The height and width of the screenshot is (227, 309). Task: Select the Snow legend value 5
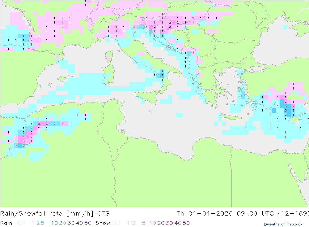[x=144, y=223]
